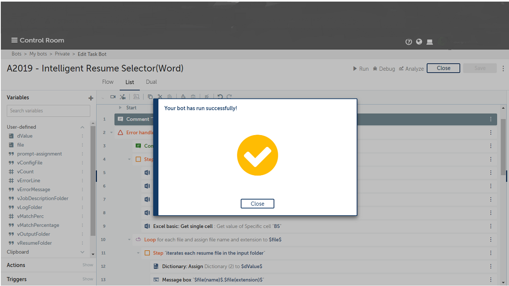This screenshot has height=286, width=509.
Task: Open options menu for dValue variable
Action: point(82,136)
